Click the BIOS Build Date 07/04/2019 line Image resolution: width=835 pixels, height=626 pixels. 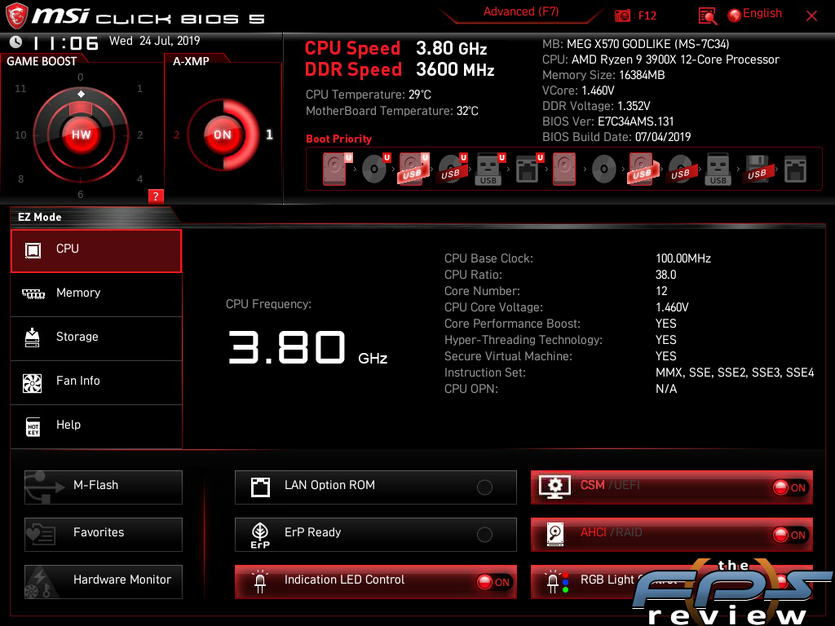click(x=616, y=137)
